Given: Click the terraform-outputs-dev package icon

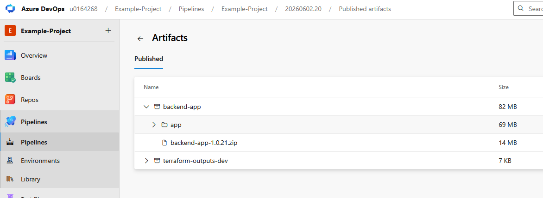Looking at the screenshot, I should click(157, 161).
